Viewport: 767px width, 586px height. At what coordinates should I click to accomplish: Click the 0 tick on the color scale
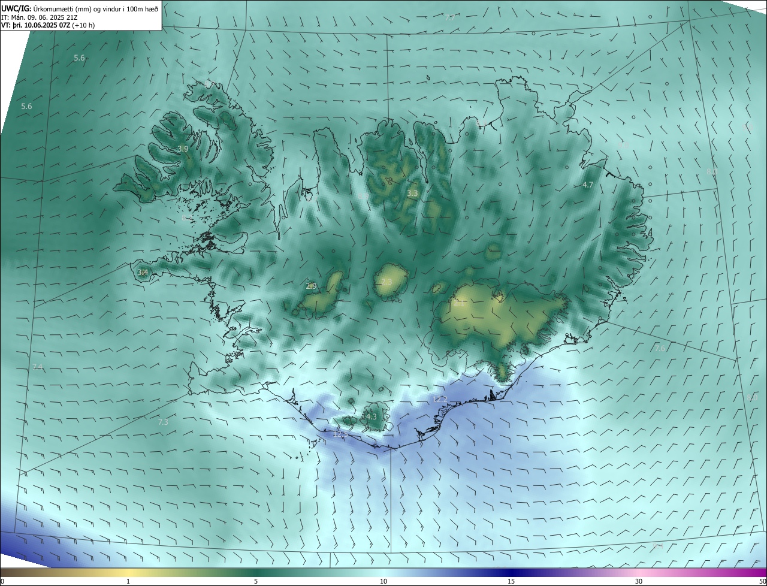pyautogui.click(x=2, y=581)
